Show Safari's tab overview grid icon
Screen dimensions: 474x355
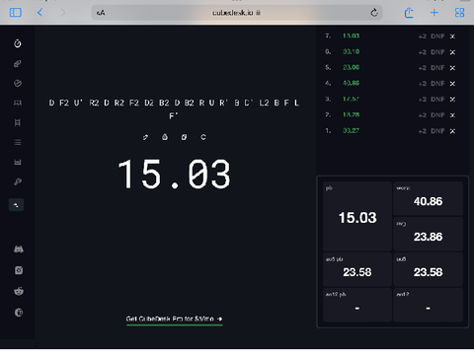[459, 13]
